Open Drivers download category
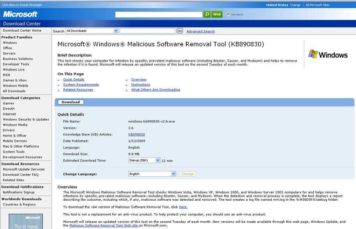This screenshot has height=229, width=356. click(x=9, y=130)
